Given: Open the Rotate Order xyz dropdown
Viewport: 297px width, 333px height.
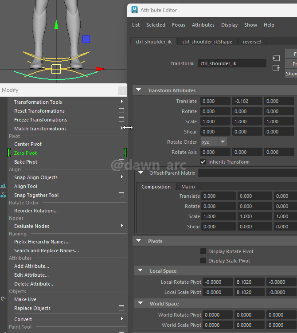Looking at the screenshot, I should pos(214,141).
